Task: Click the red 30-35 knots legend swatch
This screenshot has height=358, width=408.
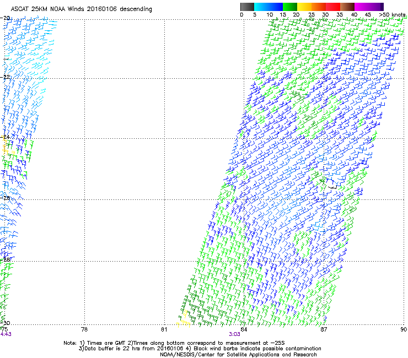Action: point(333,7)
